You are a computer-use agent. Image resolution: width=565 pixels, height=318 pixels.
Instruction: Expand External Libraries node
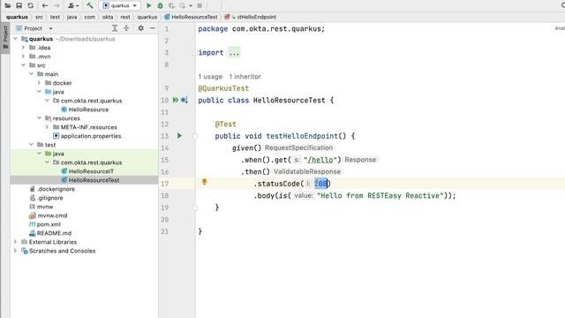16,242
